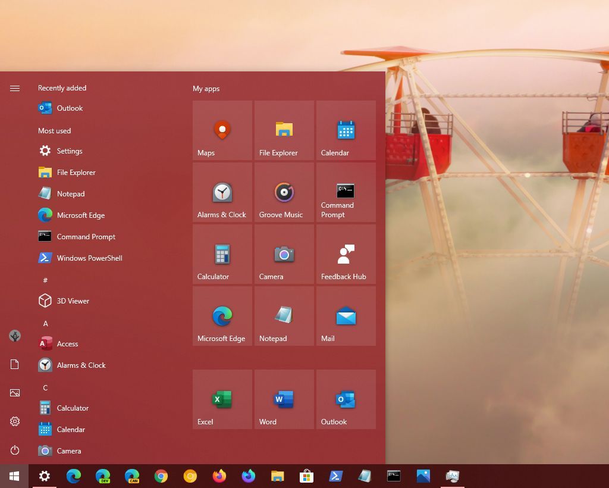Expand the Start menu hamburger button
The height and width of the screenshot is (488, 609).
pos(15,88)
